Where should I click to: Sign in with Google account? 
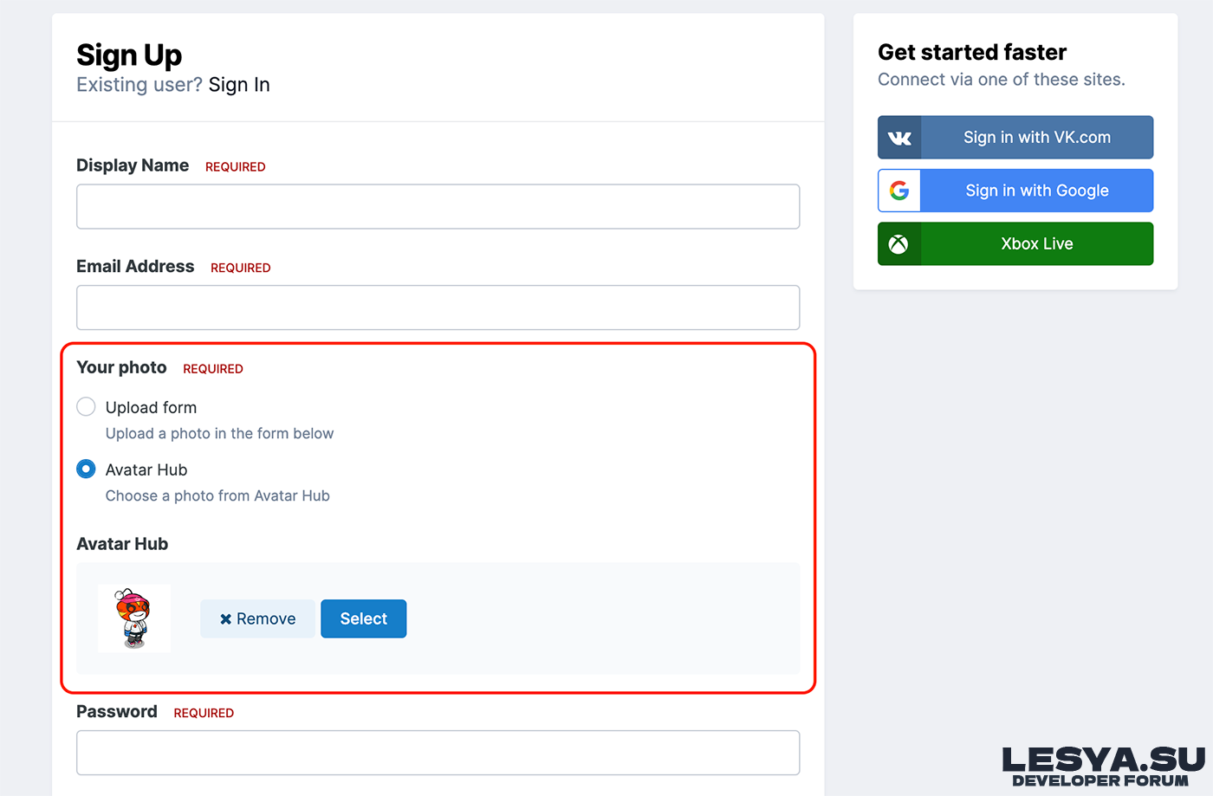(x=1036, y=191)
